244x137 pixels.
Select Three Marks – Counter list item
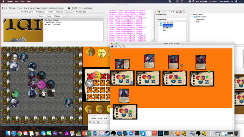tap(53, 22)
